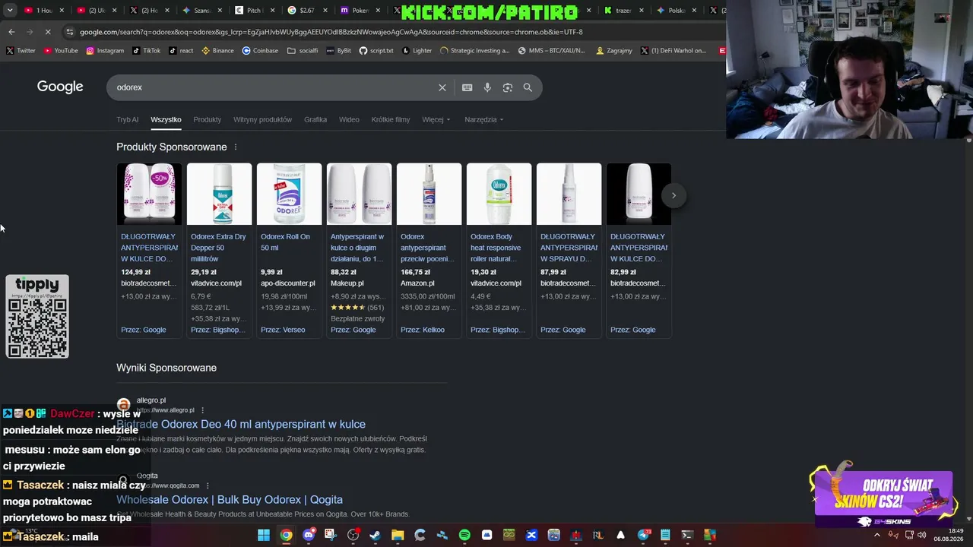Open the three-dot menu beside qogita.com

pos(208,485)
